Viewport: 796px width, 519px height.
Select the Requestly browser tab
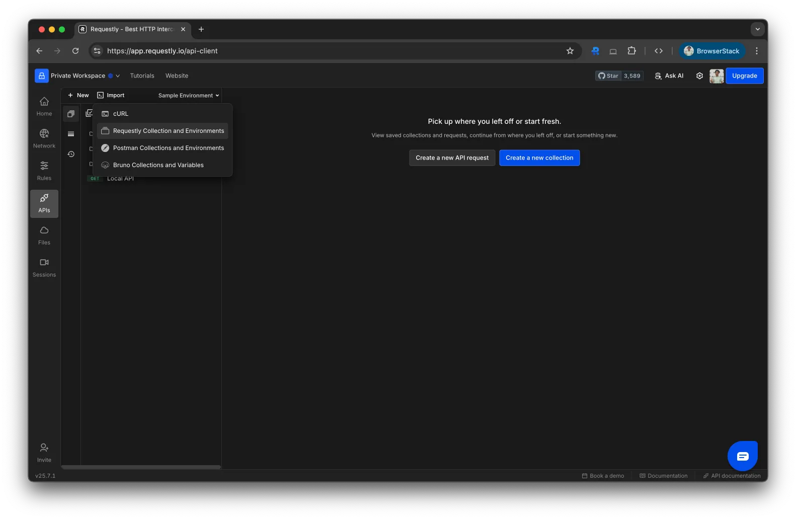tap(133, 29)
